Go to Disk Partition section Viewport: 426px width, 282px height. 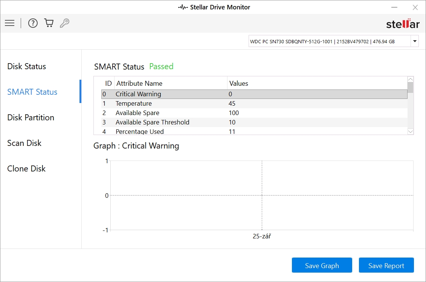coord(31,118)
